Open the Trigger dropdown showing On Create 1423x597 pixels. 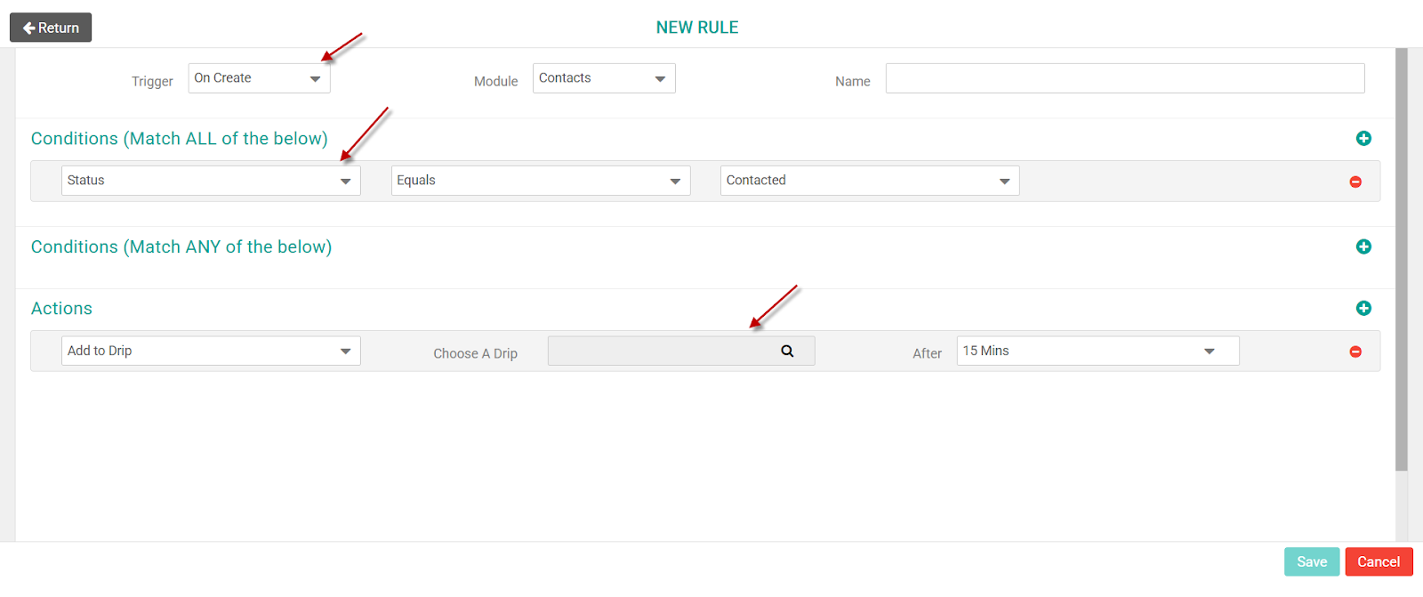(259, 78)
